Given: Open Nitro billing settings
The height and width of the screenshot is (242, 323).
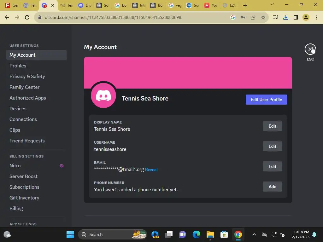Looking at the screenshot, I should (37, 166).
